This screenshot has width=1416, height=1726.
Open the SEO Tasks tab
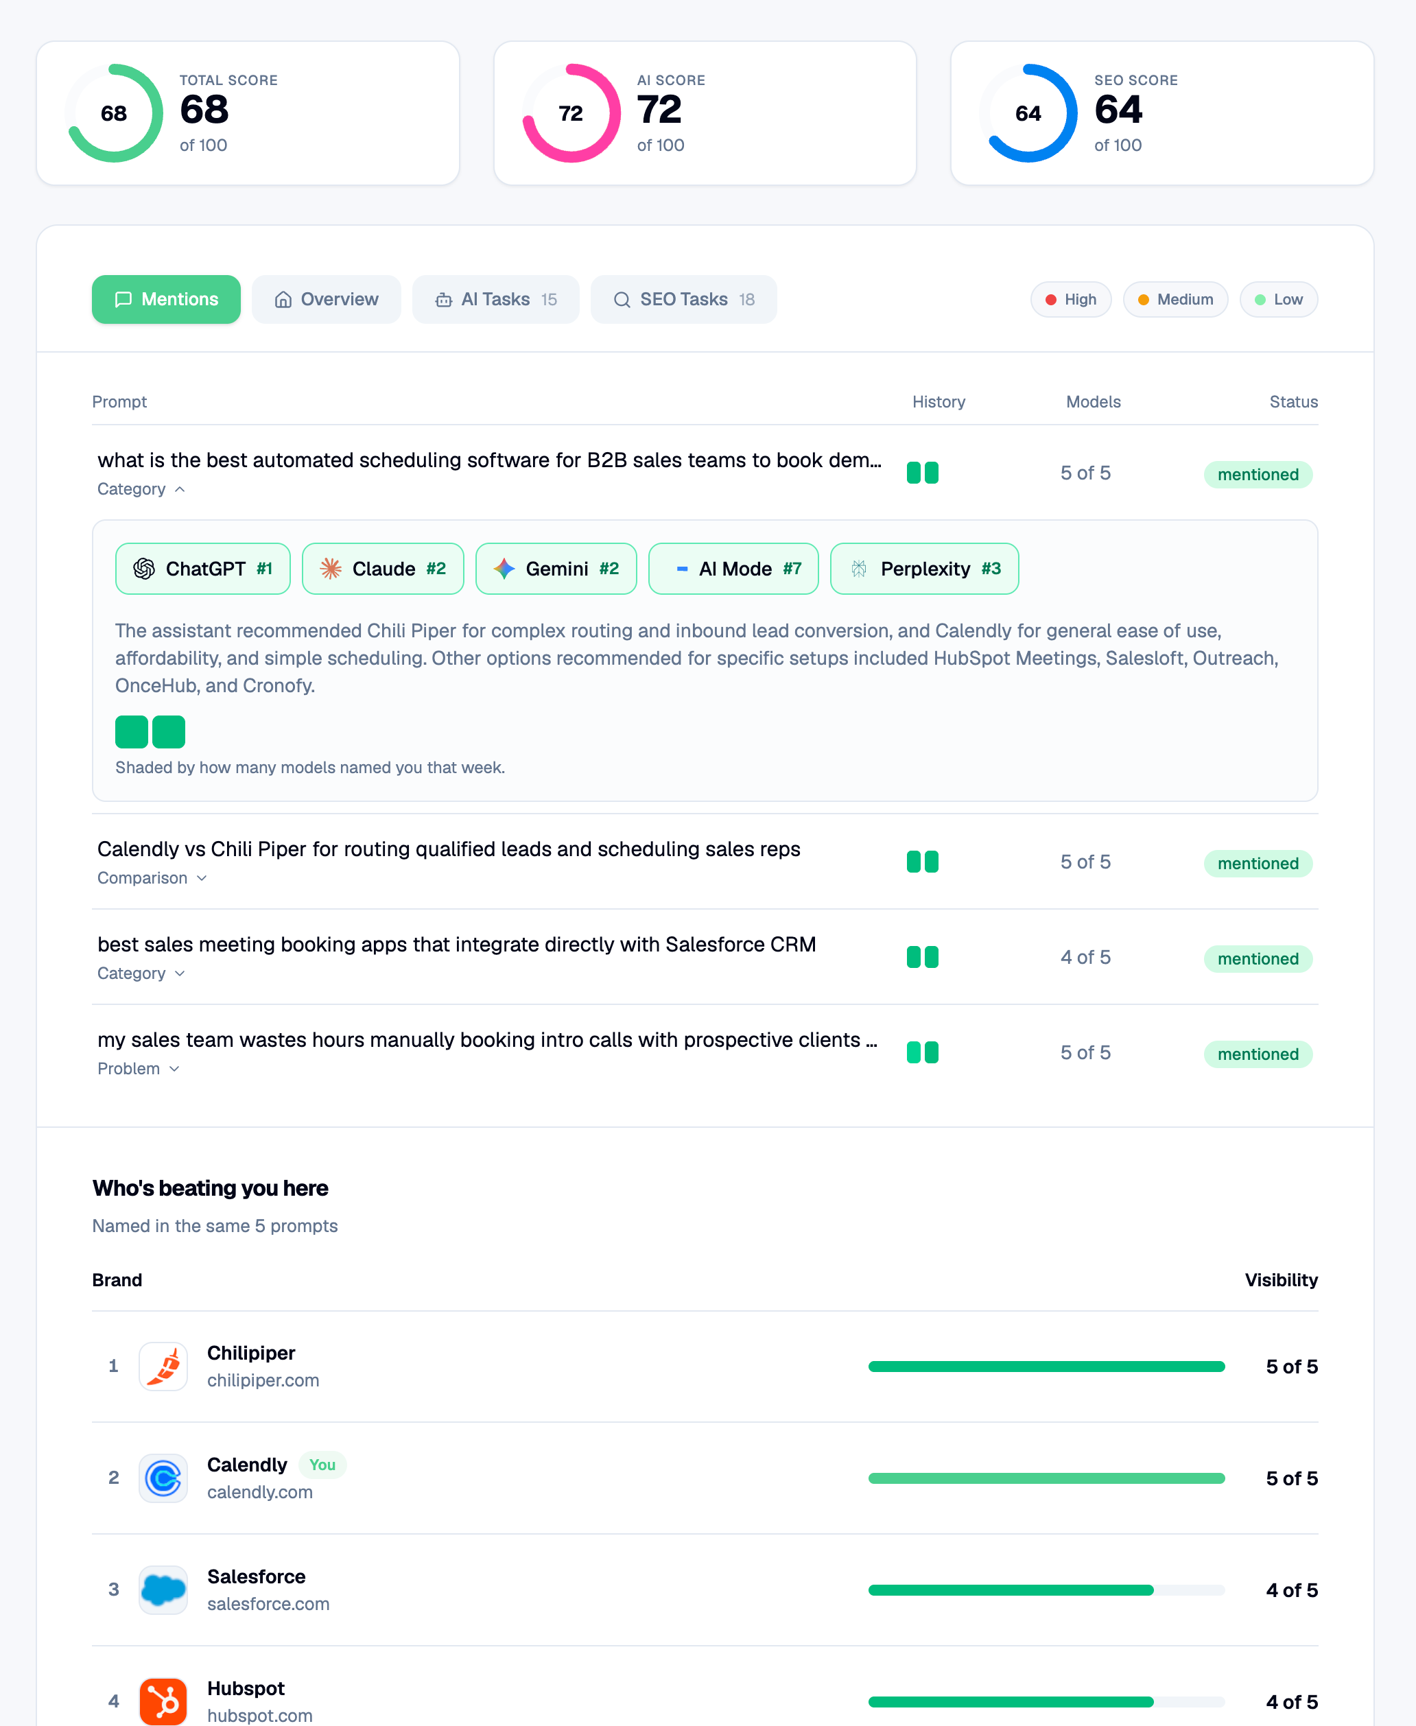point(683,299)
